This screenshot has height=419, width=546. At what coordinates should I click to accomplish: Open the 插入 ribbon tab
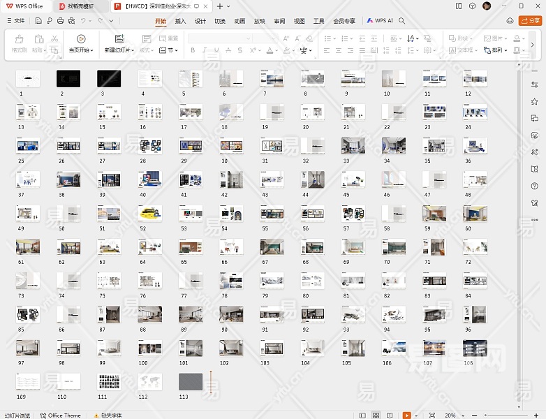click(180, 21)
